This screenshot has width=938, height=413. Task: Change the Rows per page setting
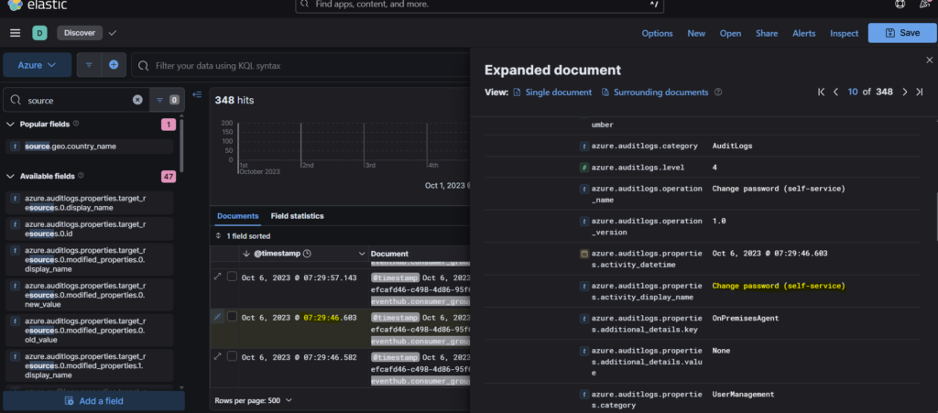[x=254, y=400]
